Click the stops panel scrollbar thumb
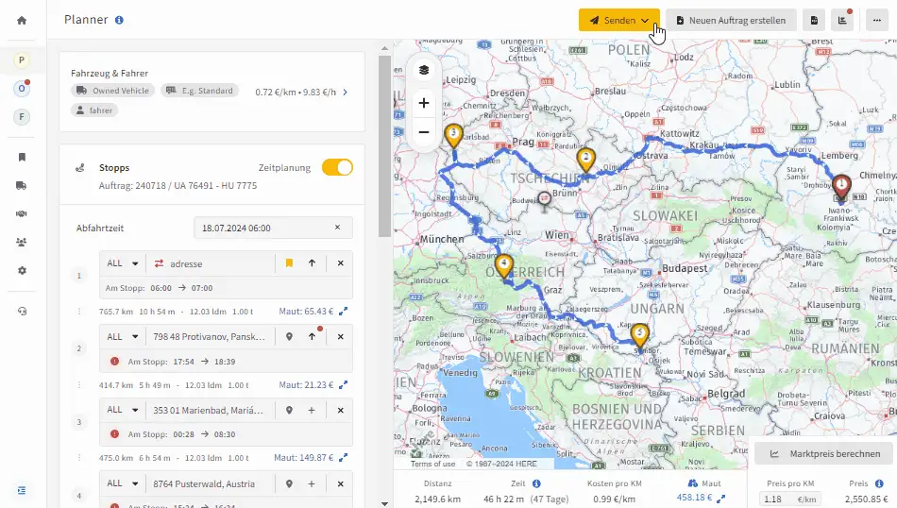The width and height of the screenshot is (897, 508). pyautogui.click(x=384, y=145)
